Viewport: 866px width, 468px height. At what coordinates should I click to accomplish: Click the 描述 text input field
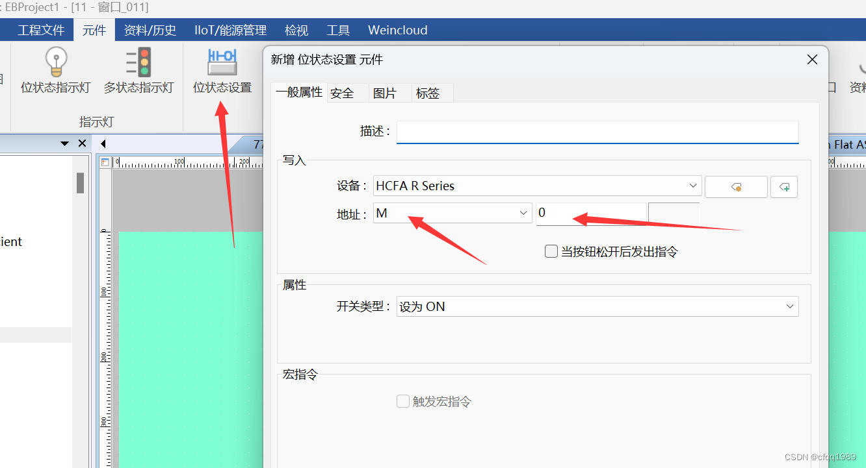(597, 132)
